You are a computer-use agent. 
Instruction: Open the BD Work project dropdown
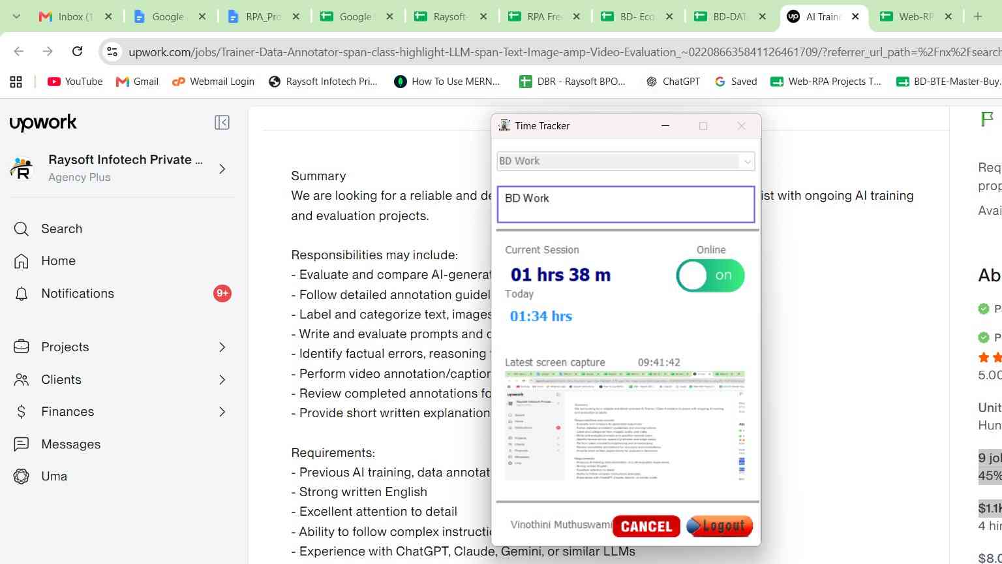(626, 161)
